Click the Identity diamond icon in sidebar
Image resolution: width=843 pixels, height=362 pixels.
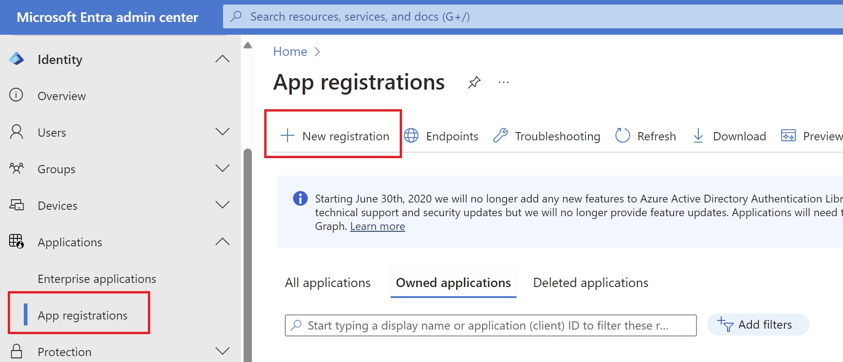(x=16, y=59)
